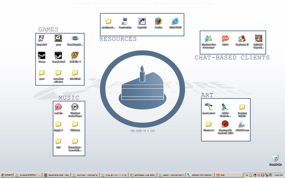Open Internet Explorer shortcut in Resources
285x178 pixels.
[175, 21]
